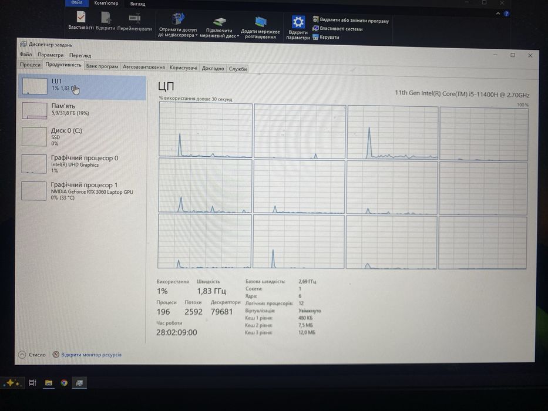
Task: Click the Task View taskbar icon
Action: (x=32, y=383)
